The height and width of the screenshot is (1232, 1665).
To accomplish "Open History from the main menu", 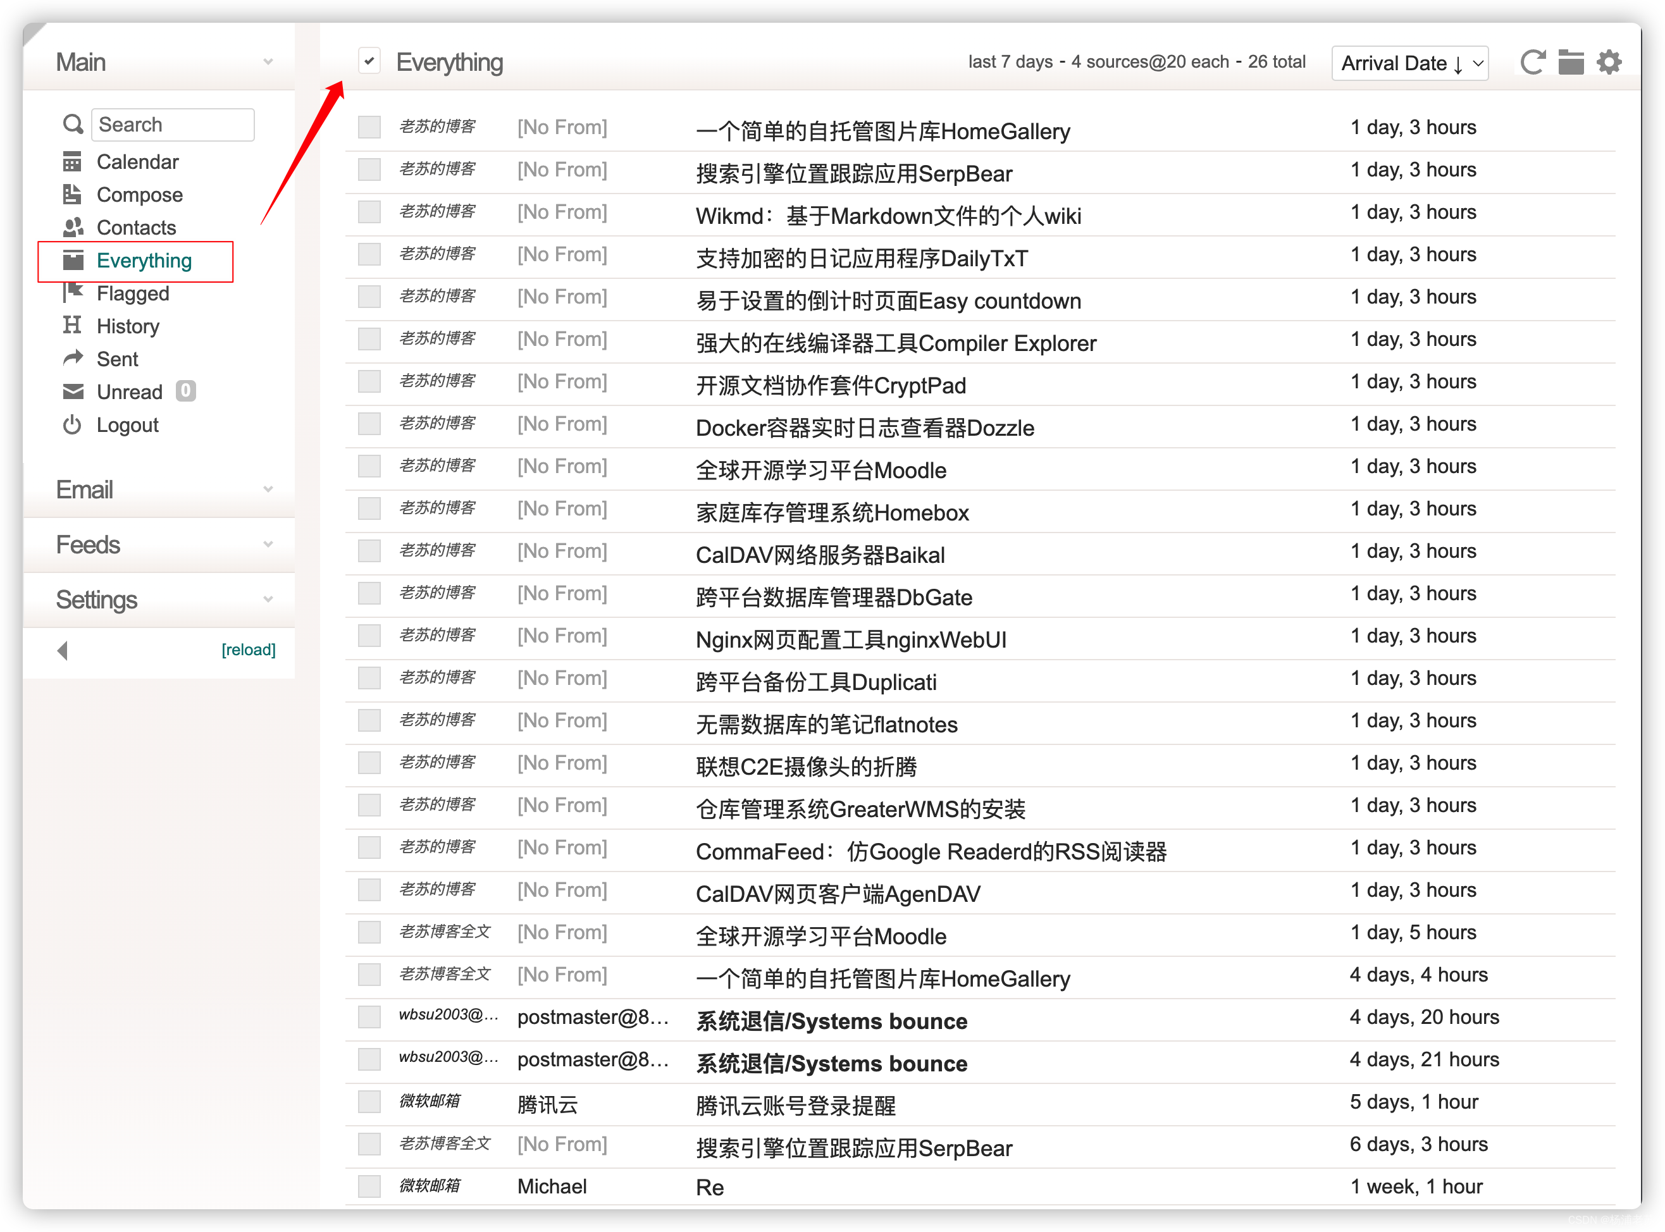I will pos(128,326).
